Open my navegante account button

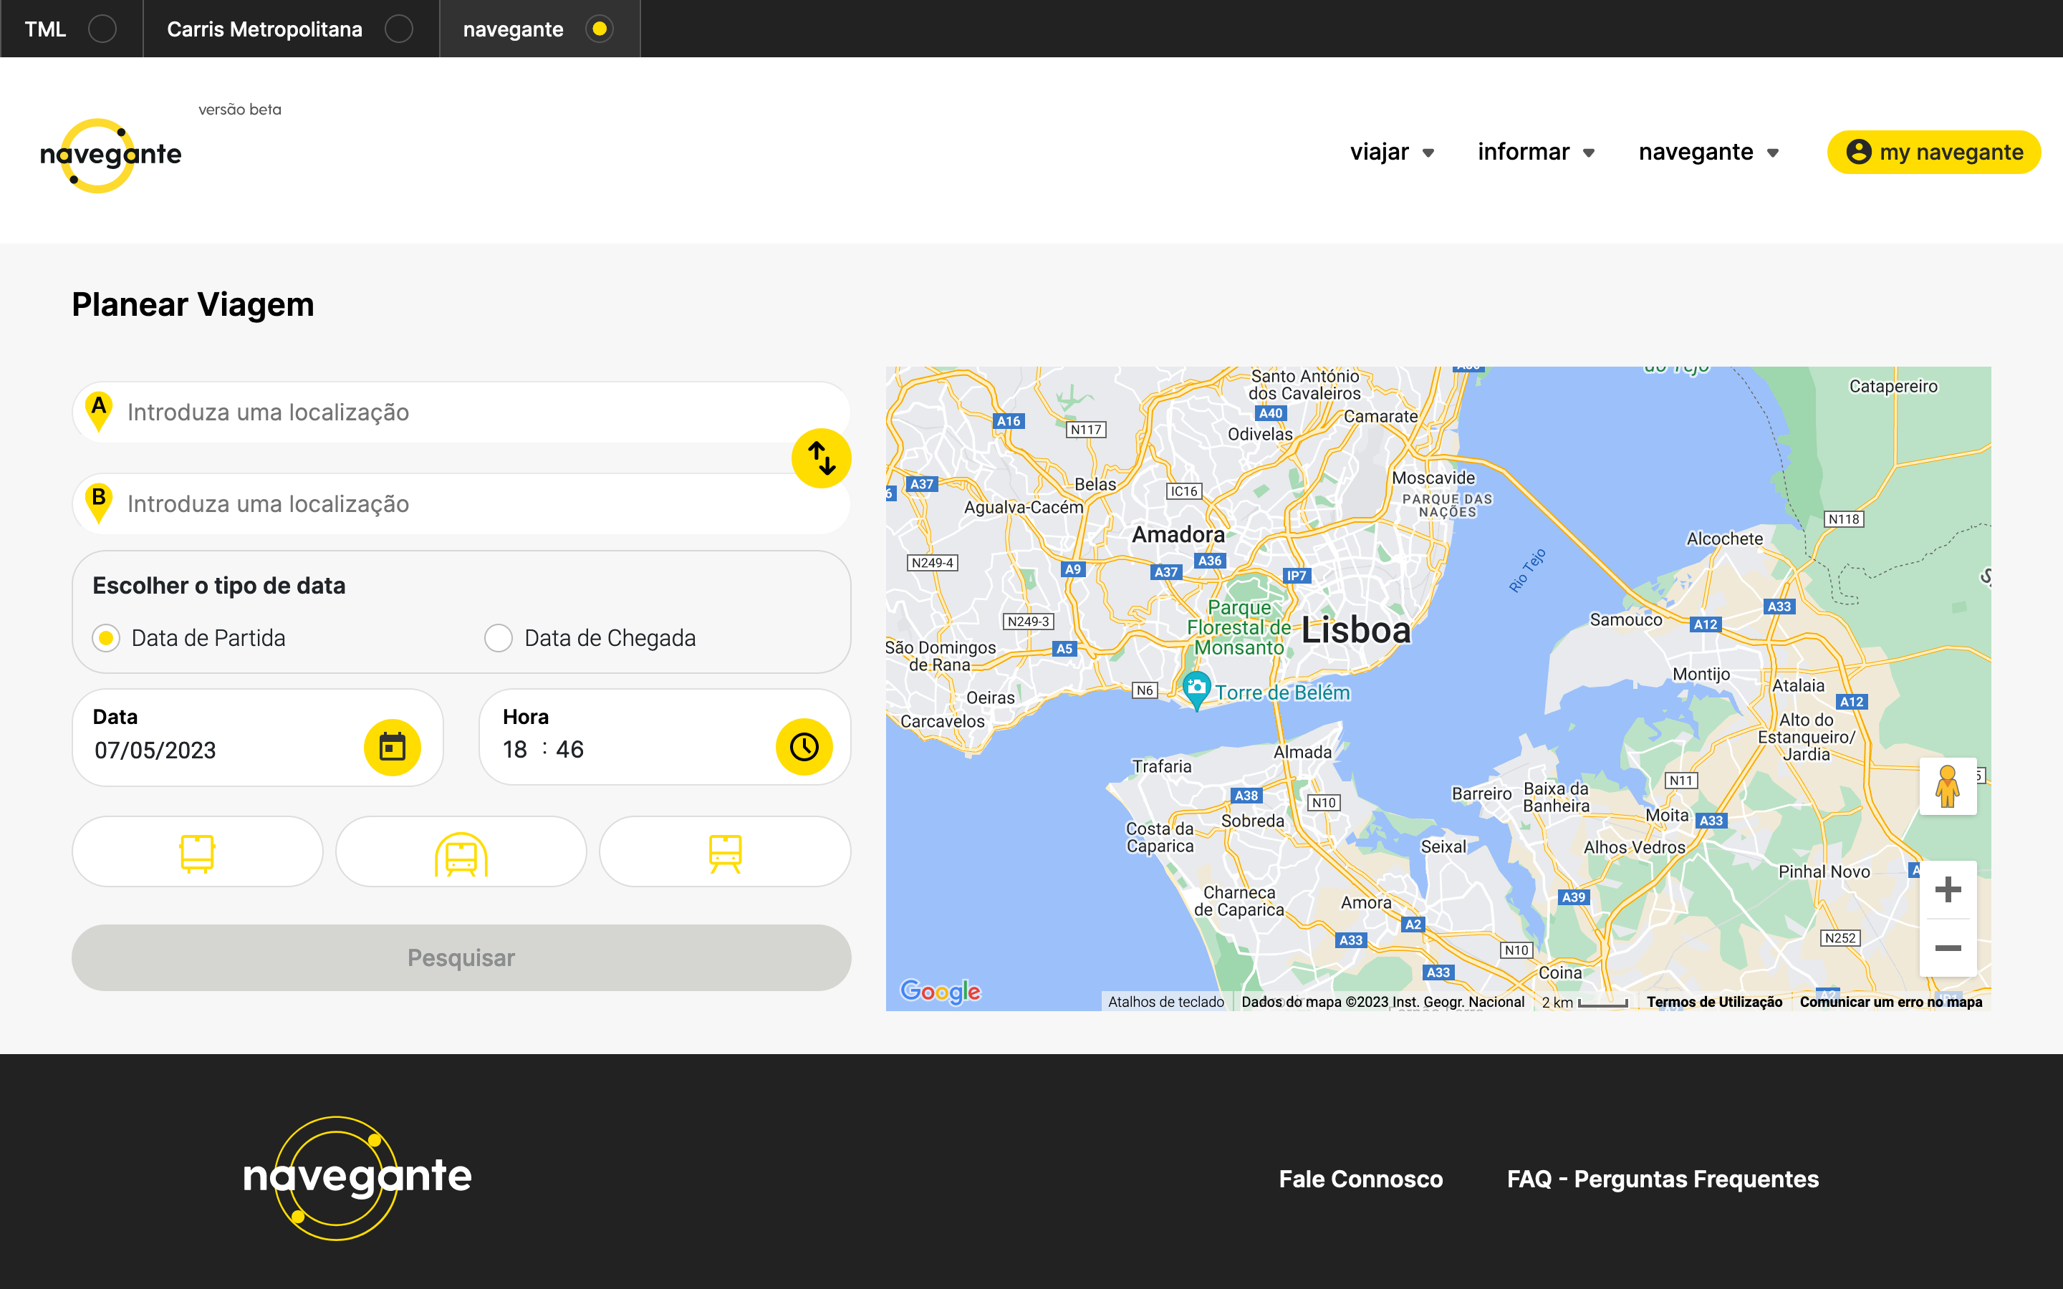1933,152
